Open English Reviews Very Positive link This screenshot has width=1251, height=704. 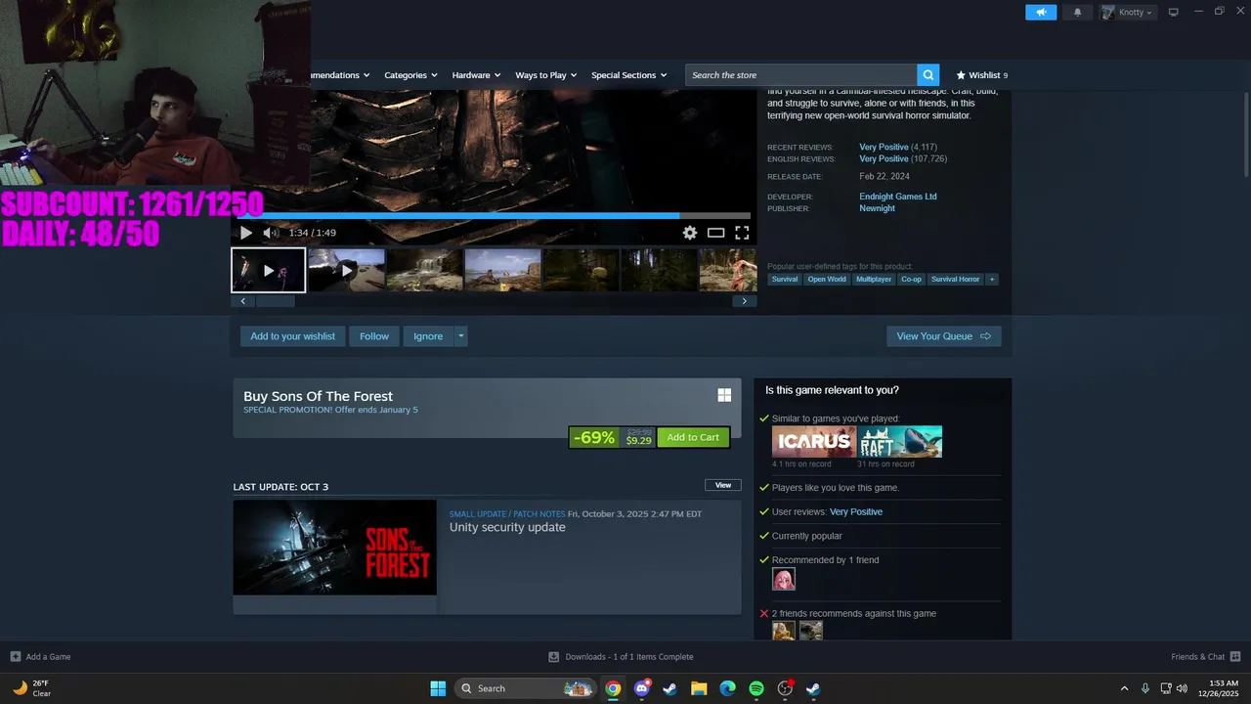[884, 158]
